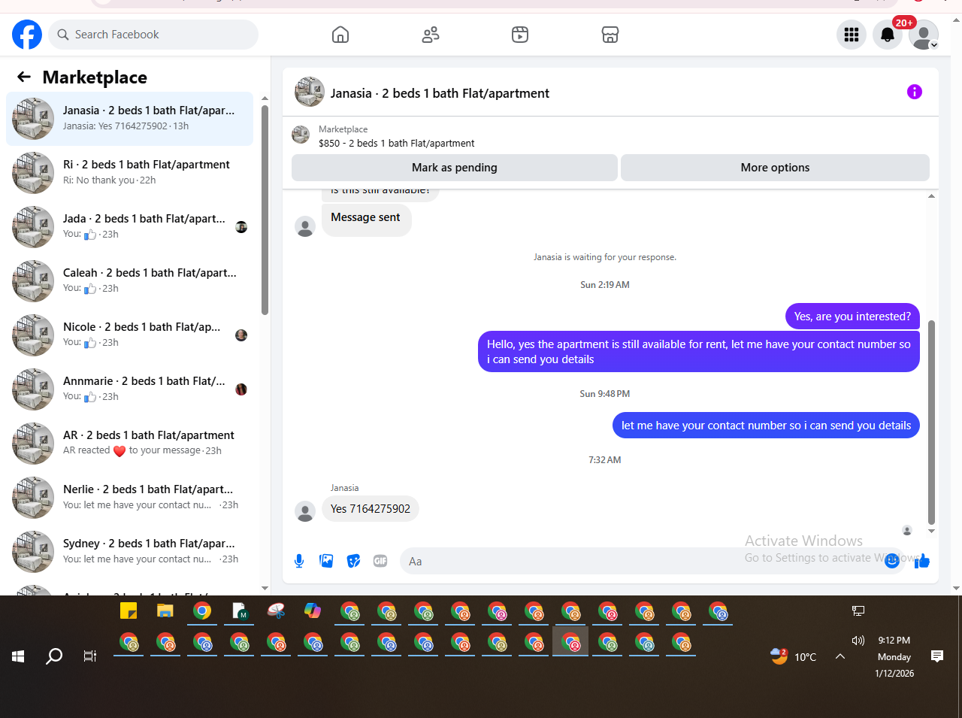Open the purple conversation information icon
This screenshot has height=718, width=962.
coord(915,92)
